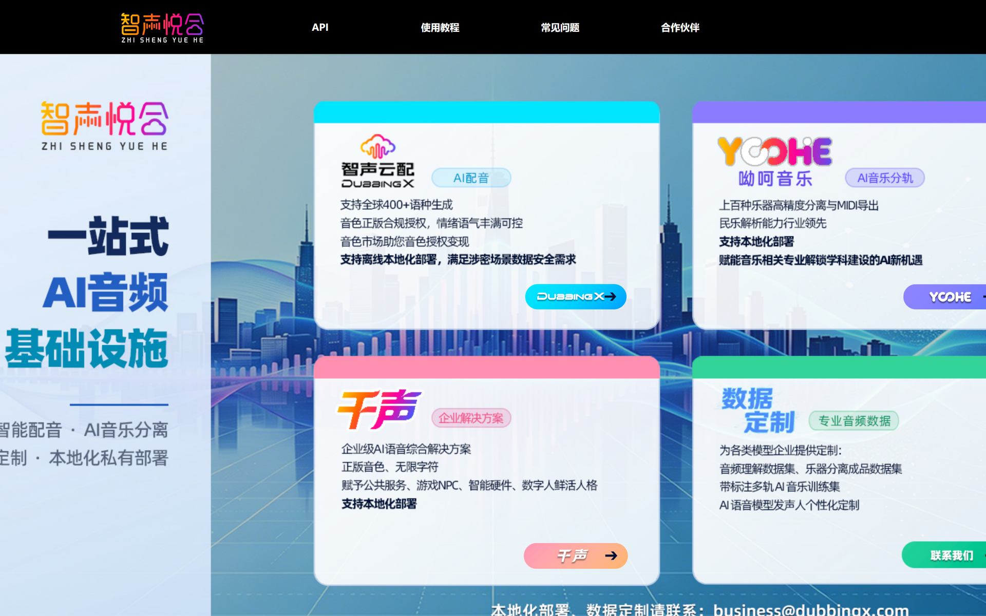The width and height of the screenshot is (986, 616).
Task: Click the AI音乐分轨 tag badge
Action: [885, 178]
